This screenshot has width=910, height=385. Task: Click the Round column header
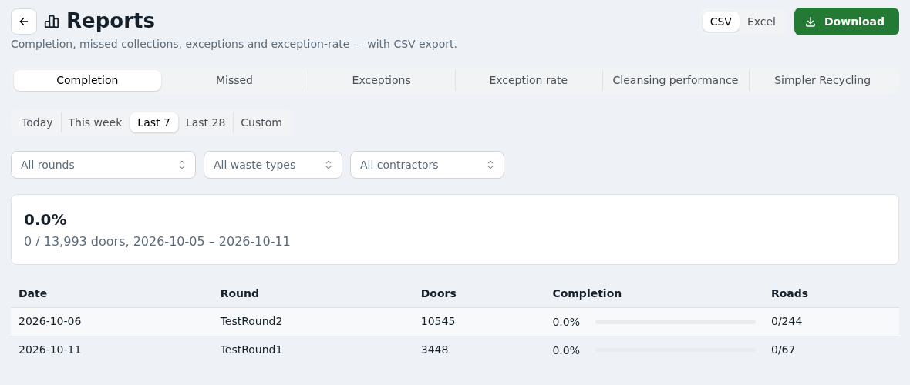240,294
